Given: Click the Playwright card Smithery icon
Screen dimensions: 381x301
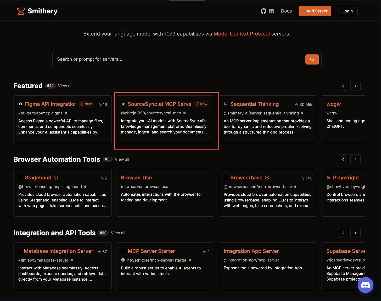Looking at the screenshot, I should (x=328, y=178).
